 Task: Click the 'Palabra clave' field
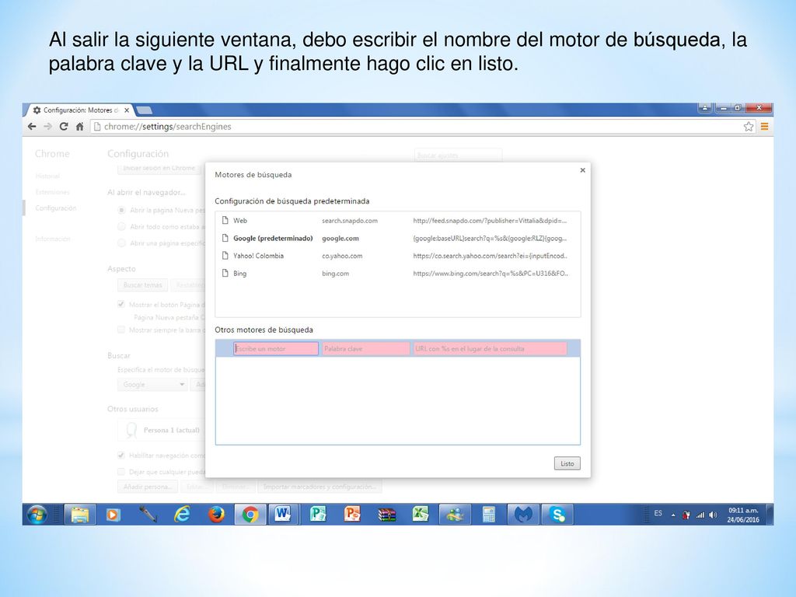(x=365, y=349)
